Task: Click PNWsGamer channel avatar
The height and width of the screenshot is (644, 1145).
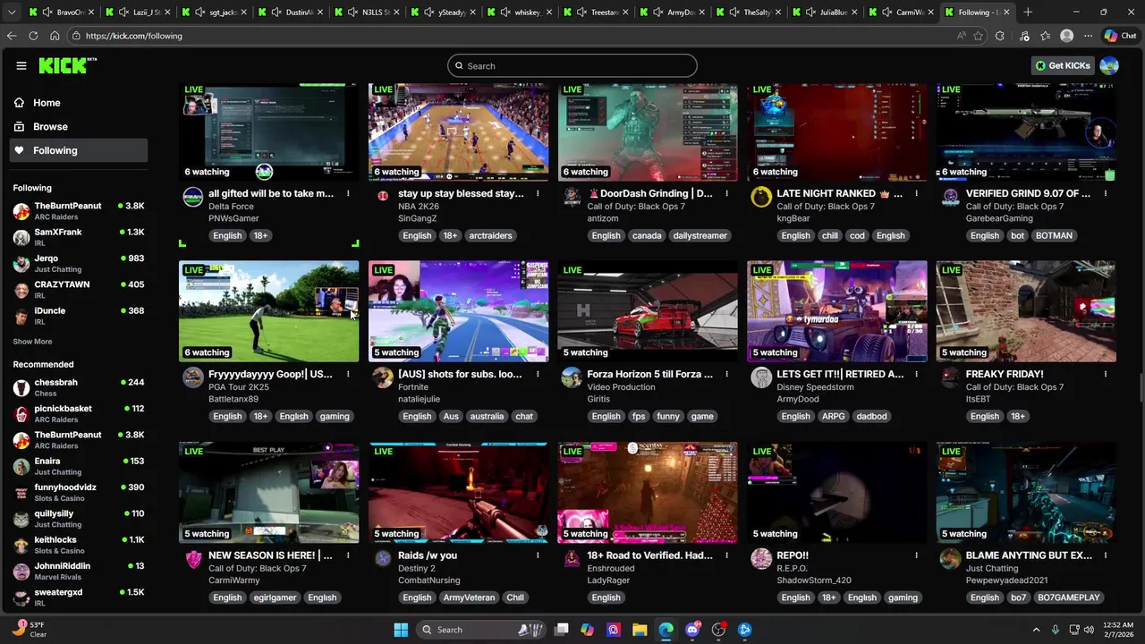Action: tap(192, 198)
